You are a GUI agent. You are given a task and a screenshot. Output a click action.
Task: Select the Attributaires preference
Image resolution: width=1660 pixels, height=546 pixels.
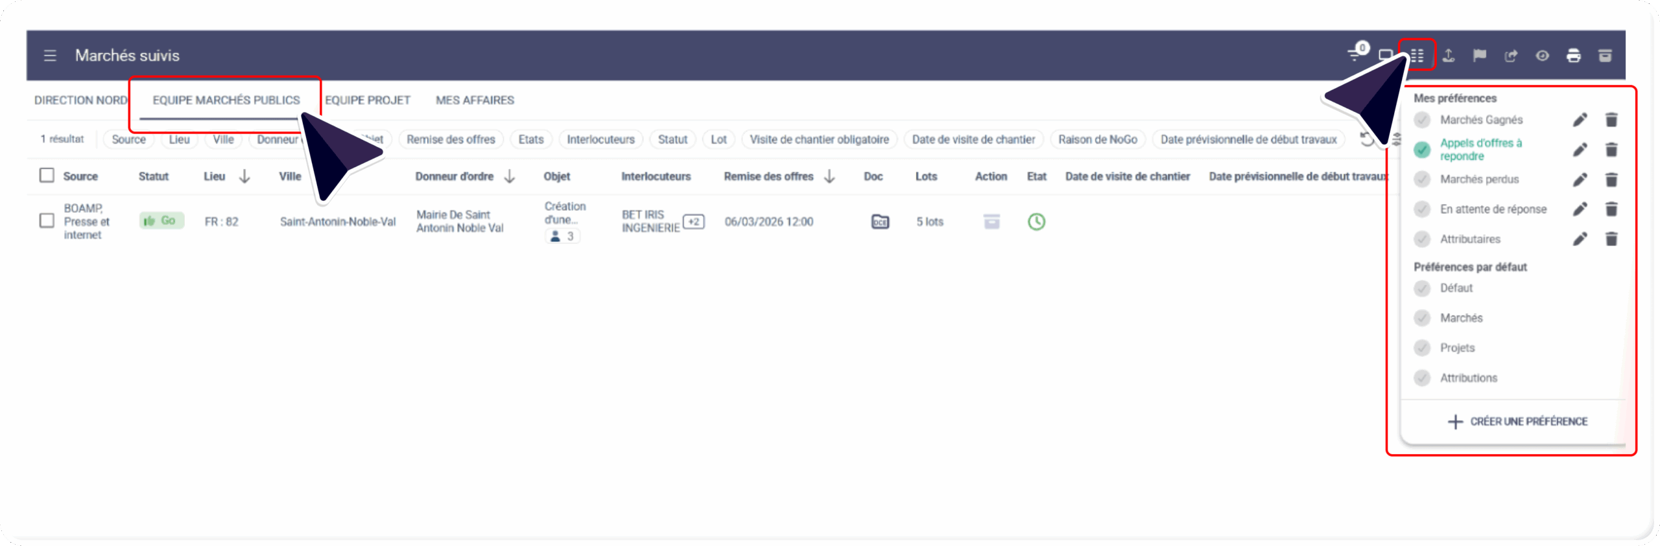click(x=1470, y=239)
